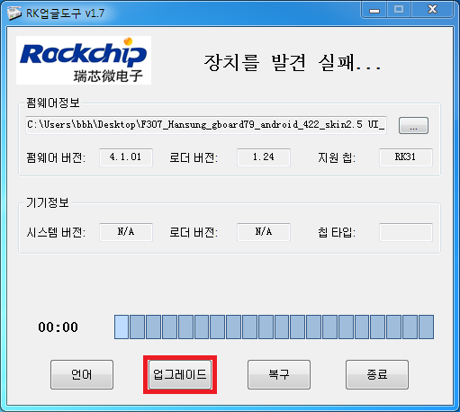This screenshot has height=412, width=460.
Task: Click the upgrade progress bar
Action: [x=274, y=327]
